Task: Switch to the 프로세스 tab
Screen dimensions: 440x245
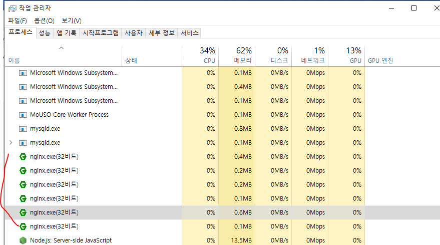Action: (x=20, y=32)
